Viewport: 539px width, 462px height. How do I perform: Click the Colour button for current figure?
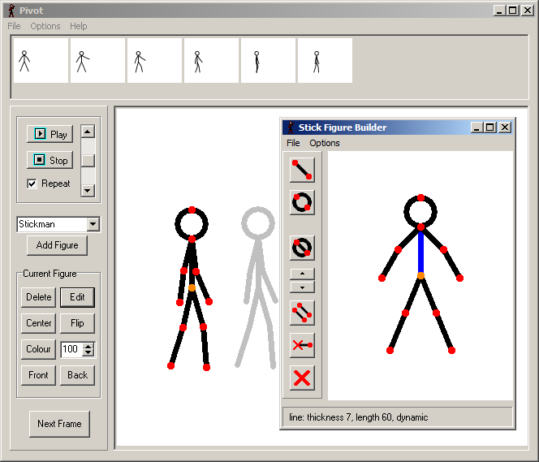coord(38,349)
